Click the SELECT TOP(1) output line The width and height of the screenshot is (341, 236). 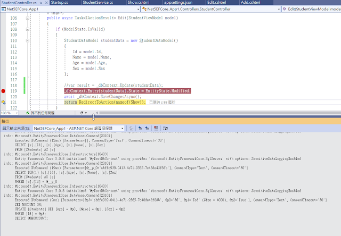click(x=66, y=172)
